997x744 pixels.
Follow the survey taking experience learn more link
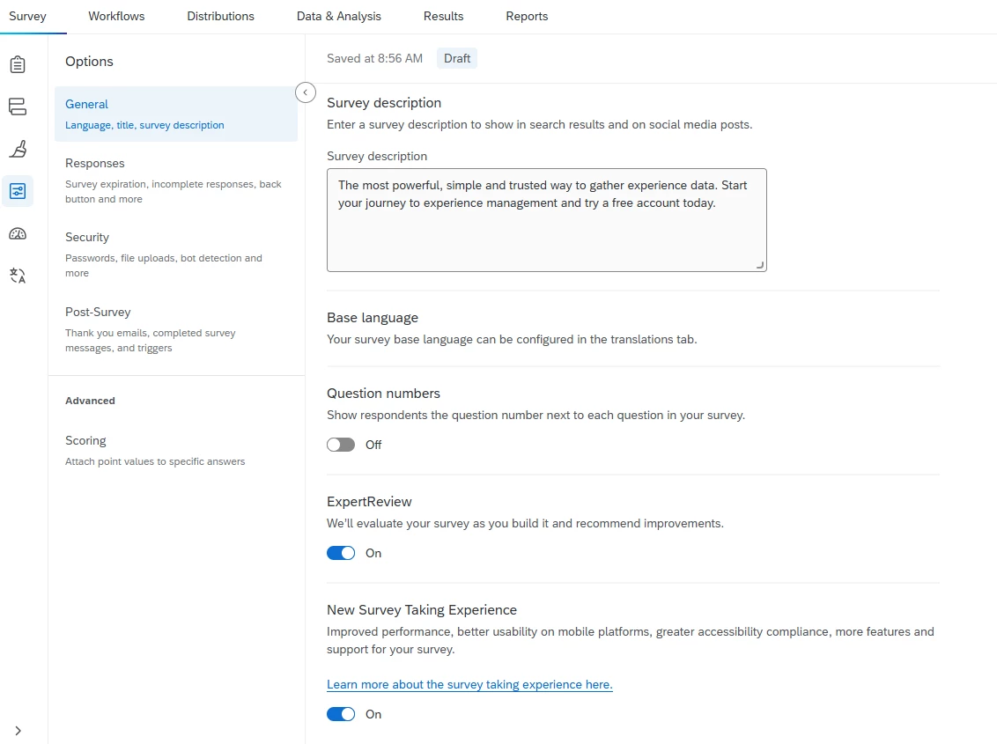pyautogui.click(x=469, y=685)
